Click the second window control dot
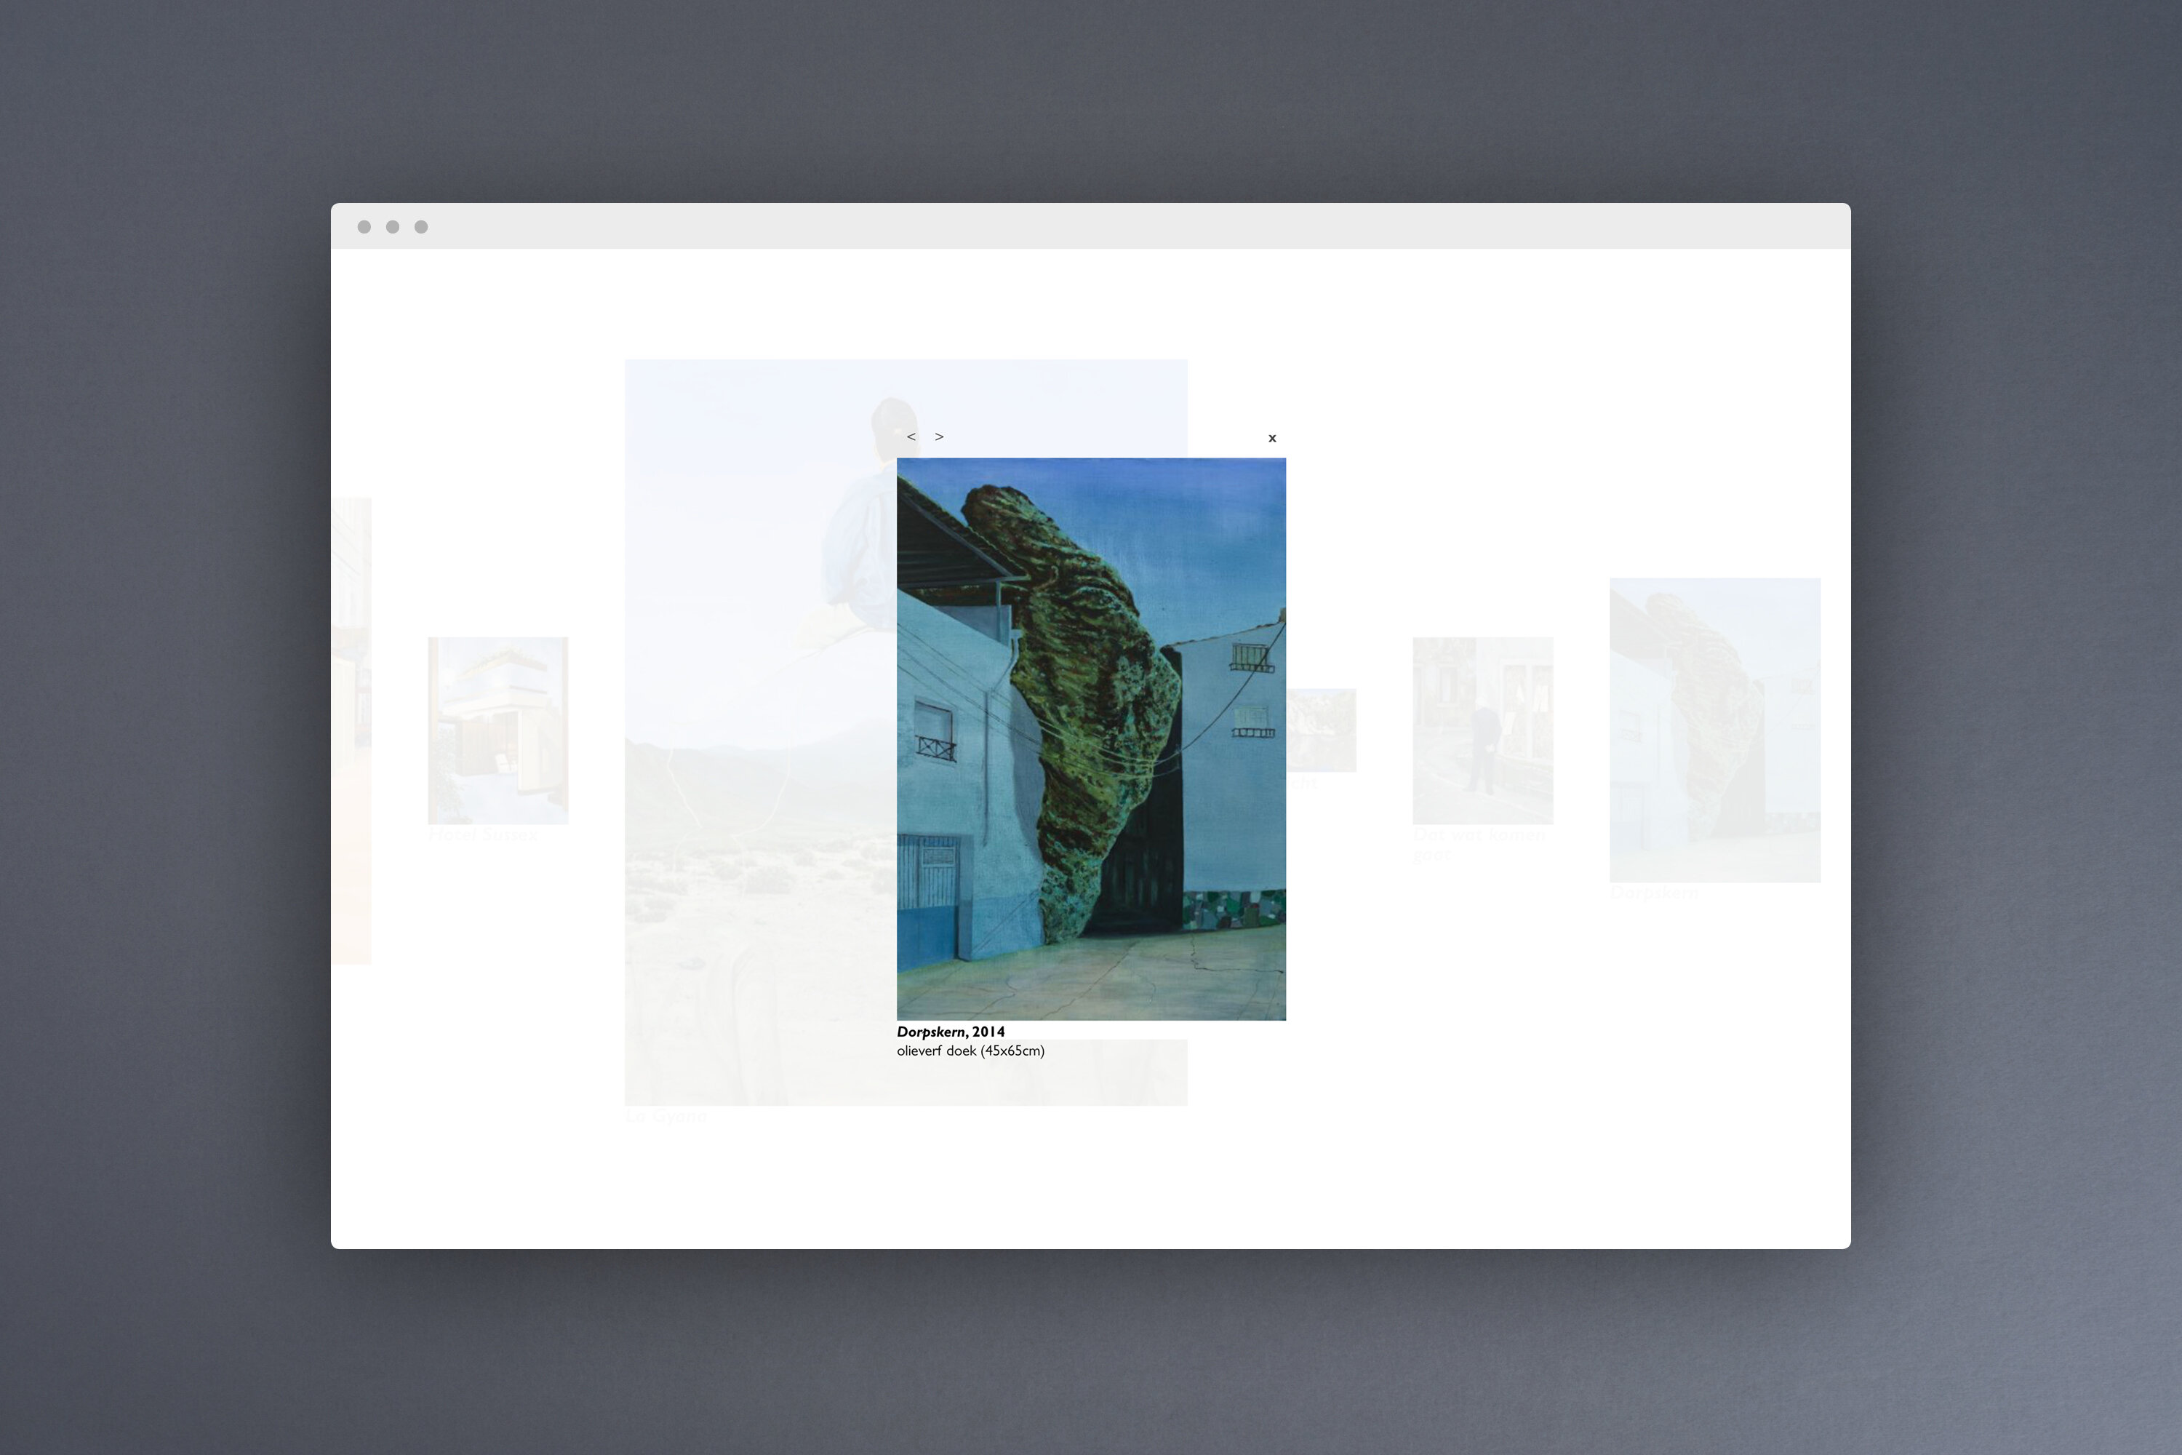 click(393, 226)
